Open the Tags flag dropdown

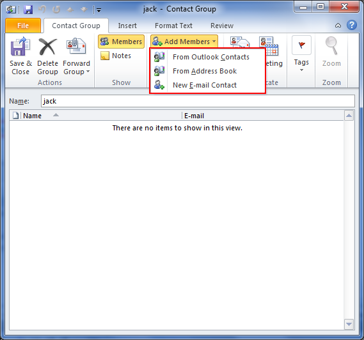(301, 54)
